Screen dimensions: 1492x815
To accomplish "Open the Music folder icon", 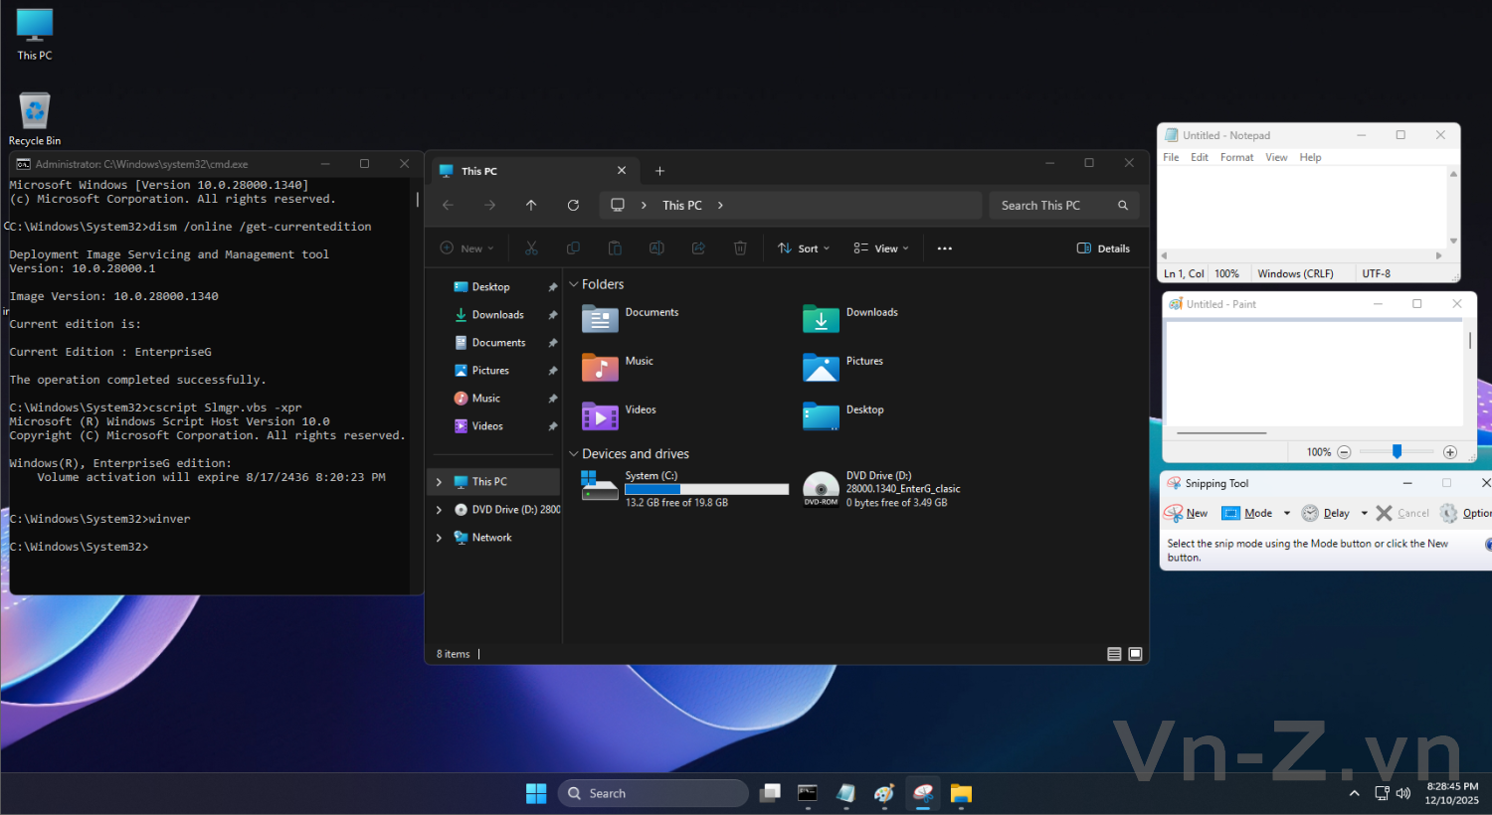I will click(600, 368).
